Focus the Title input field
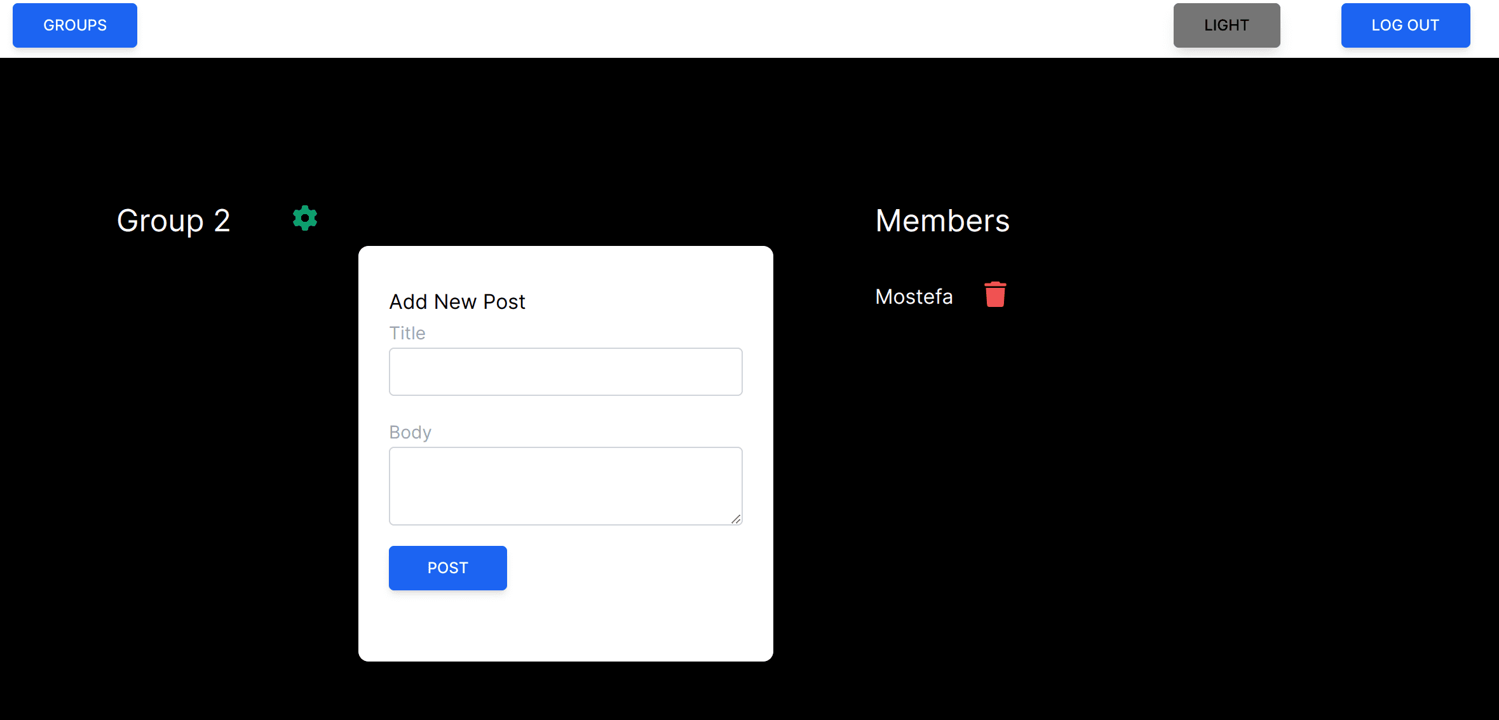Screen dimensions: 1499x720 pyautogui.click(x=566, y=372)
